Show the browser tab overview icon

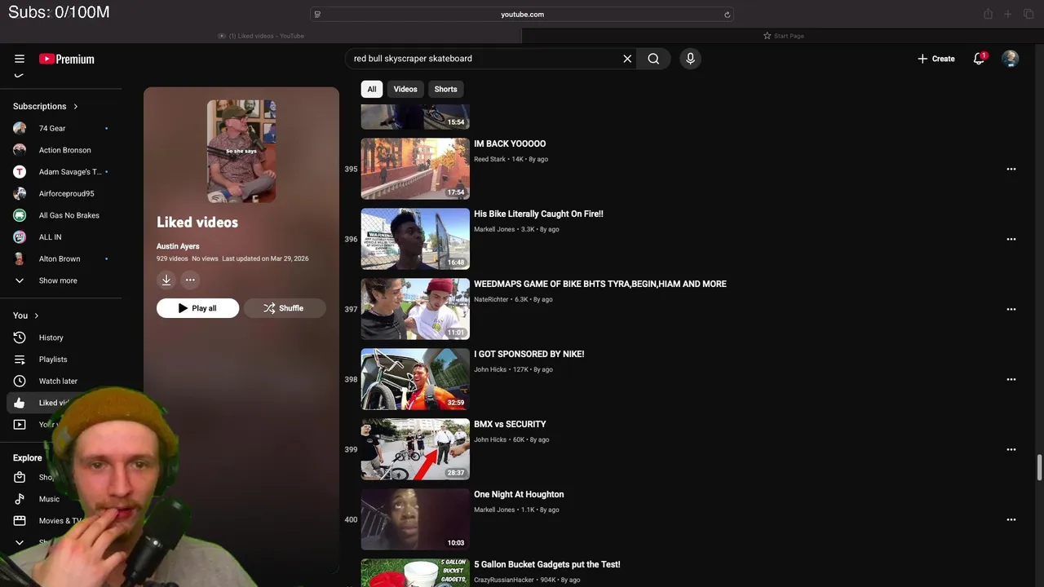click(1029, 14)
